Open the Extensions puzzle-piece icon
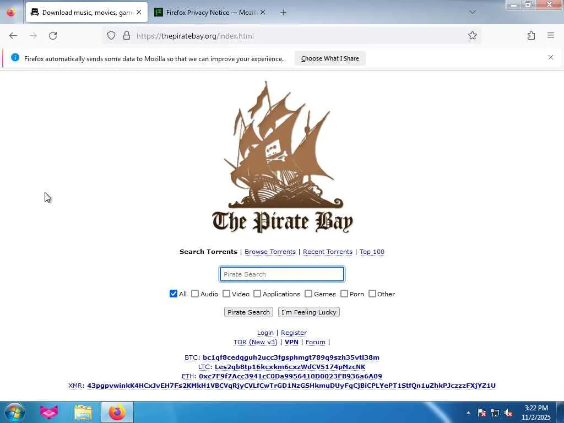564x423 pixels. click(x=531, y=35)
